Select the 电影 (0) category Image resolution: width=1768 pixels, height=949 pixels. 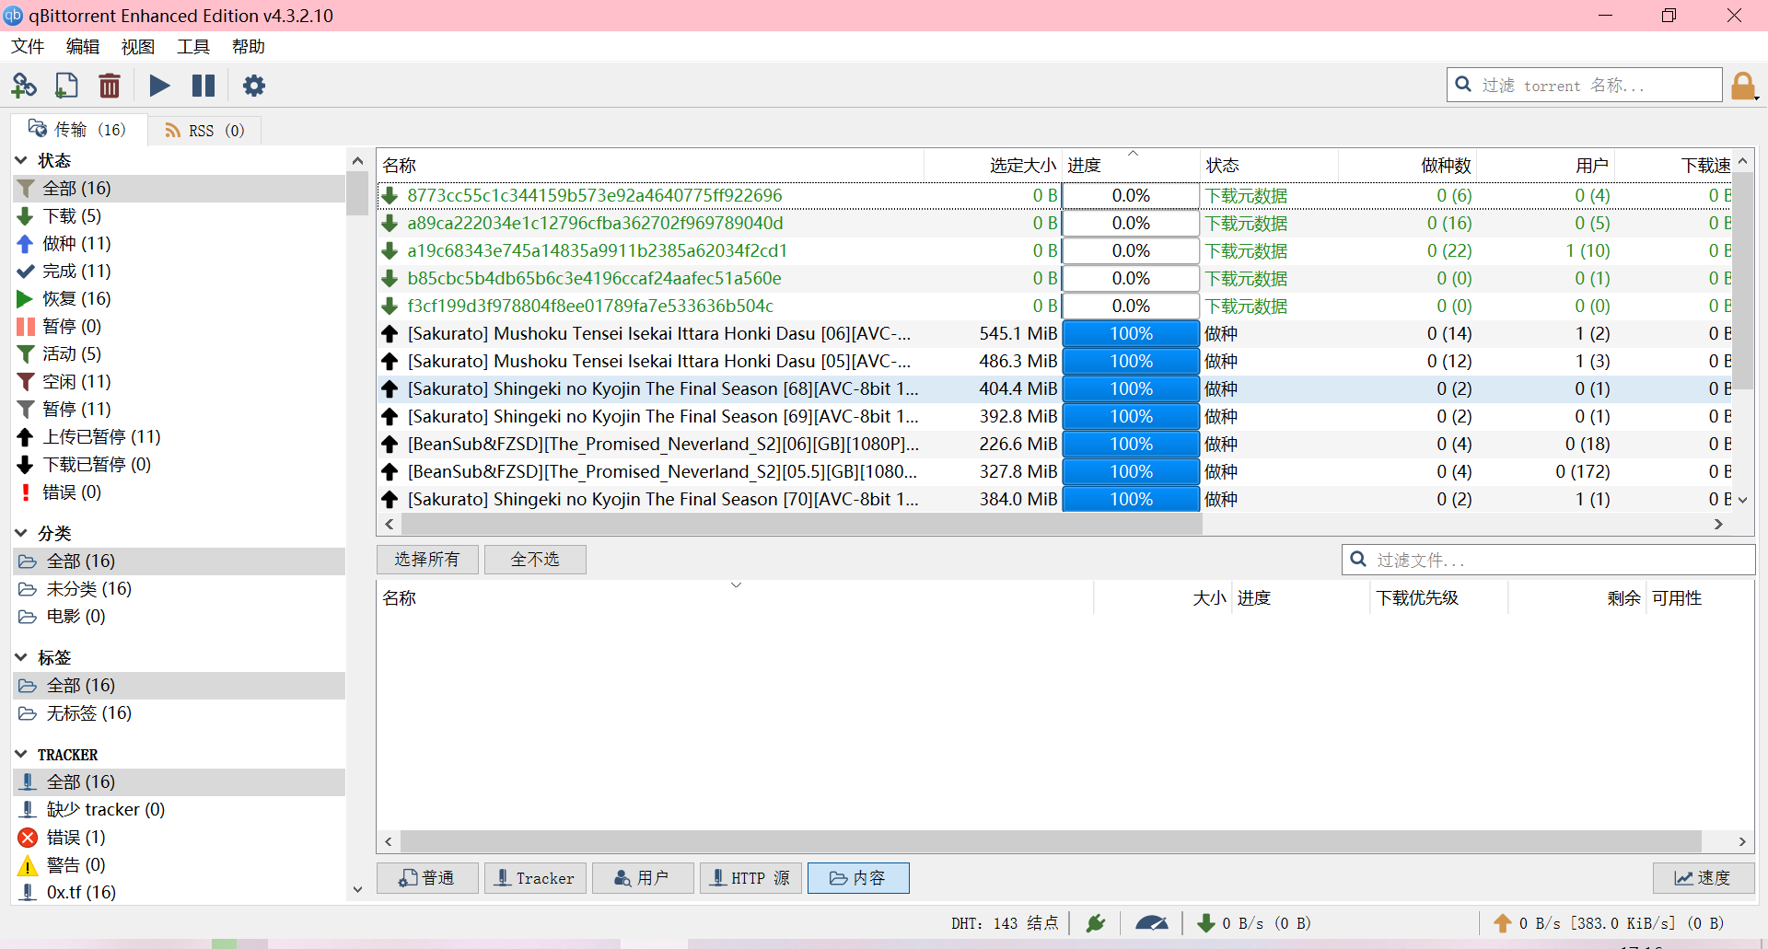(180, 617)
